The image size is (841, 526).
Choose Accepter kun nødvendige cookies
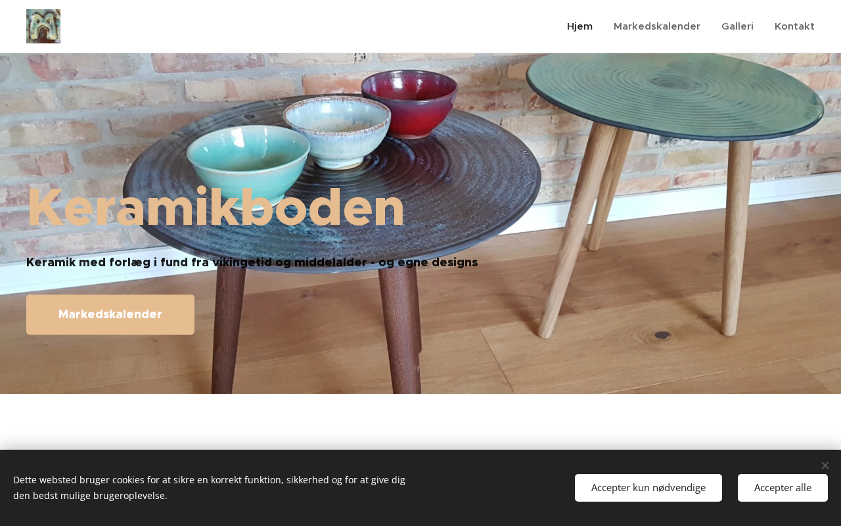648,488
